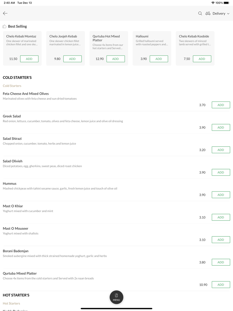Open the floating MENU button

tap(116, 297)
